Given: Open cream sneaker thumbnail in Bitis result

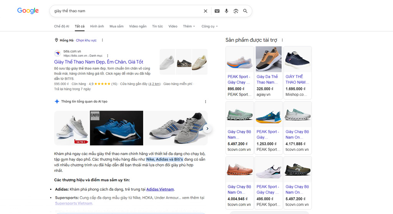Looking at the screenshot, I should tap(200, 62).
